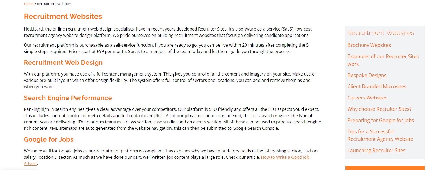Open the Brochure Websites sidebar link
The image size is (443, 170).
pyautogui.click(x=369, y=45)
